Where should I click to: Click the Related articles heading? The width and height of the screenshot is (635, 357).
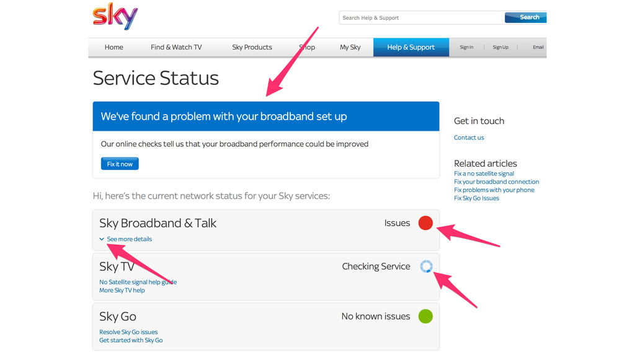click(x=486, y=164)
